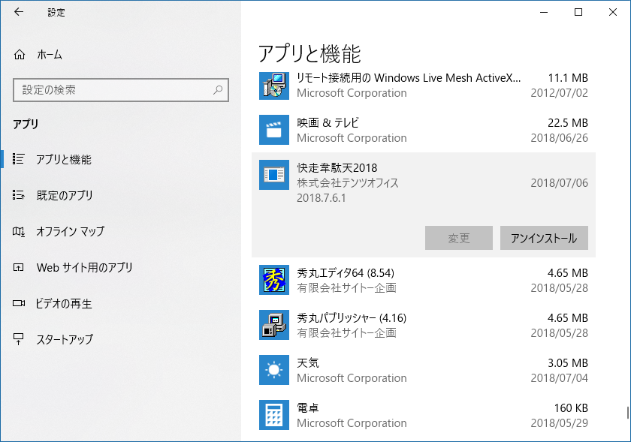This screenshot has width=631, height=442.
Task: Select ビデオの再生 in the sidebar
Action: 64,304
